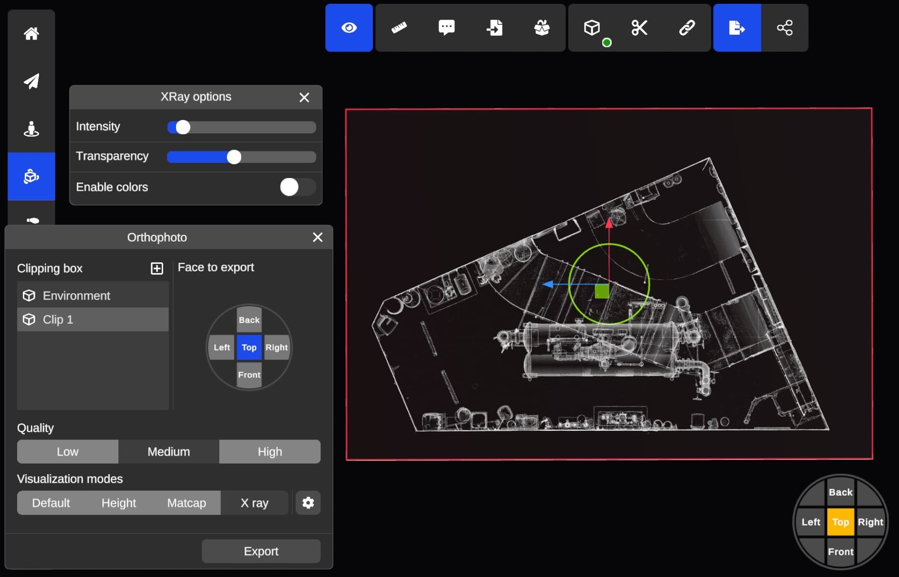Screen dimensions: 899x577
Task: Add a new clipping box with plus icon
Action: point(156,269)
